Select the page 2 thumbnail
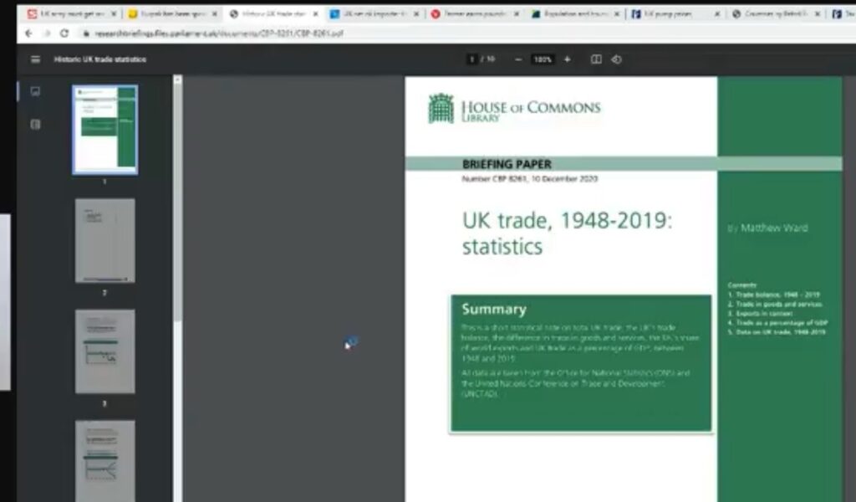The width and height of the screenshot is (856, 502). coord(104,240)
